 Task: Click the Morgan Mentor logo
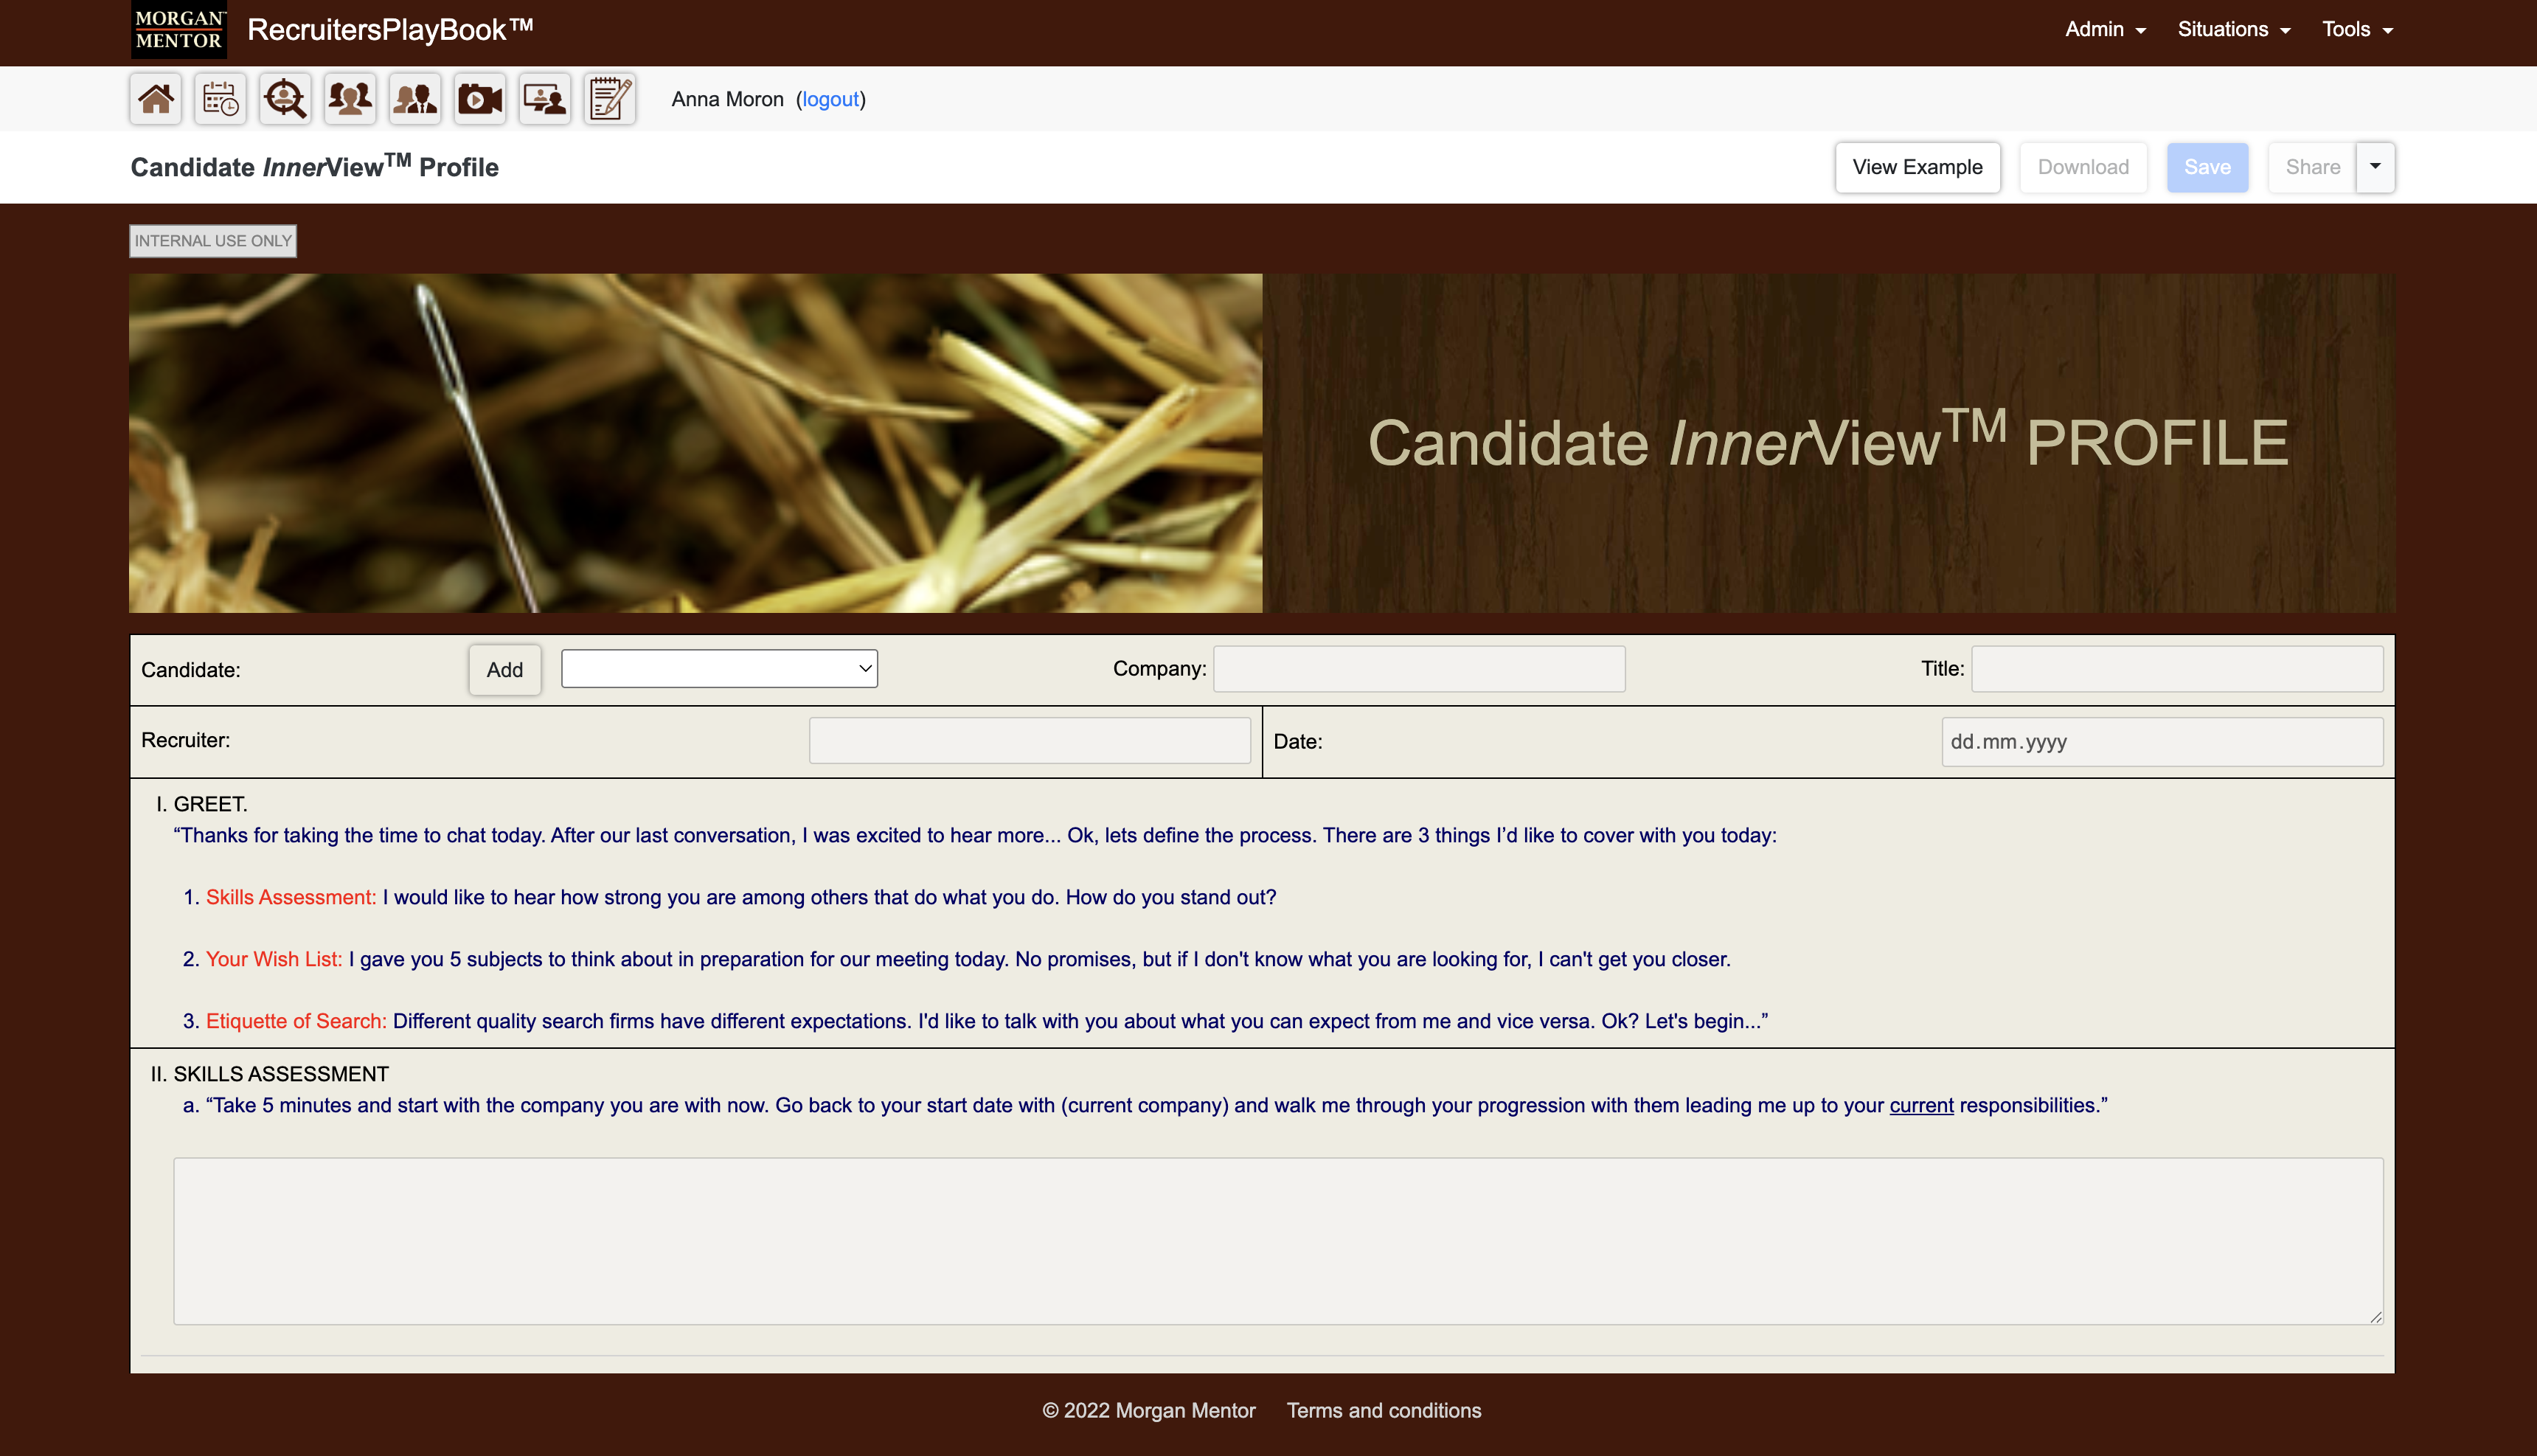[x=179, y=30]
